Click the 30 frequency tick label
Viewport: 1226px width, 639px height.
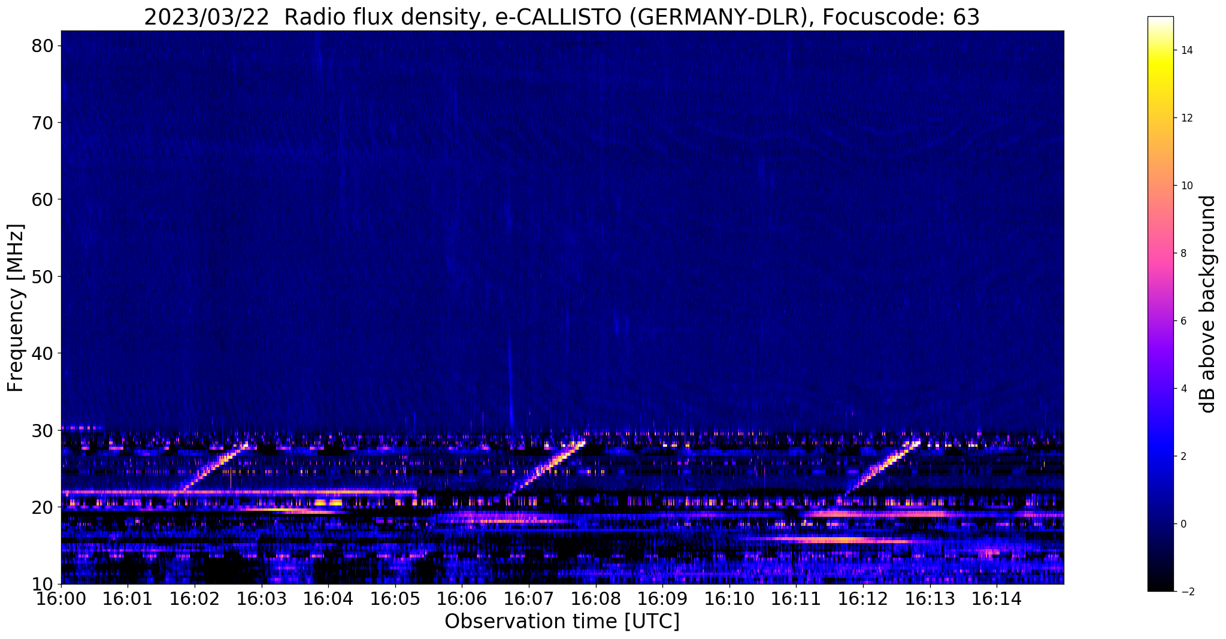point(43,431)
